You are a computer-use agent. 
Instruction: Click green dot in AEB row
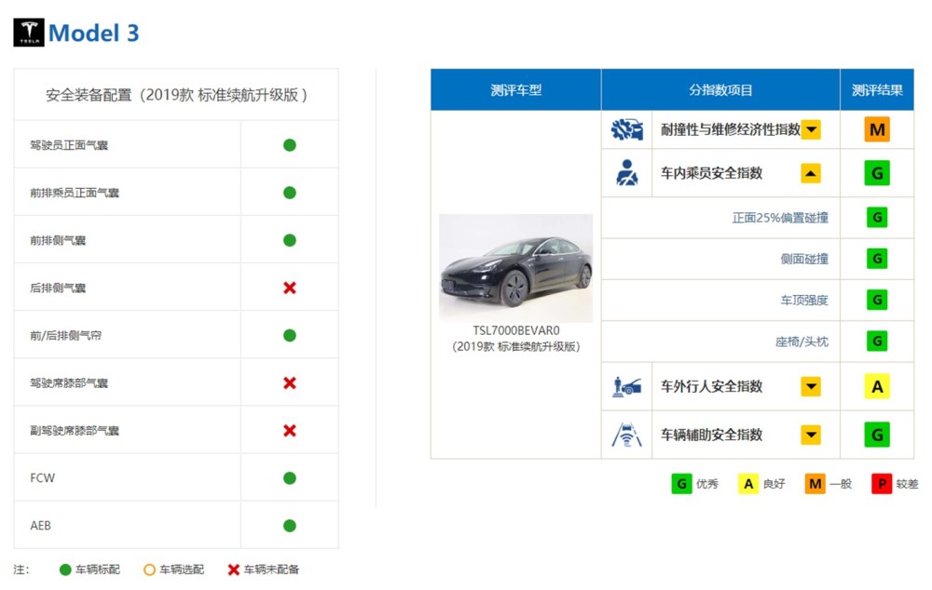(290, 525)
